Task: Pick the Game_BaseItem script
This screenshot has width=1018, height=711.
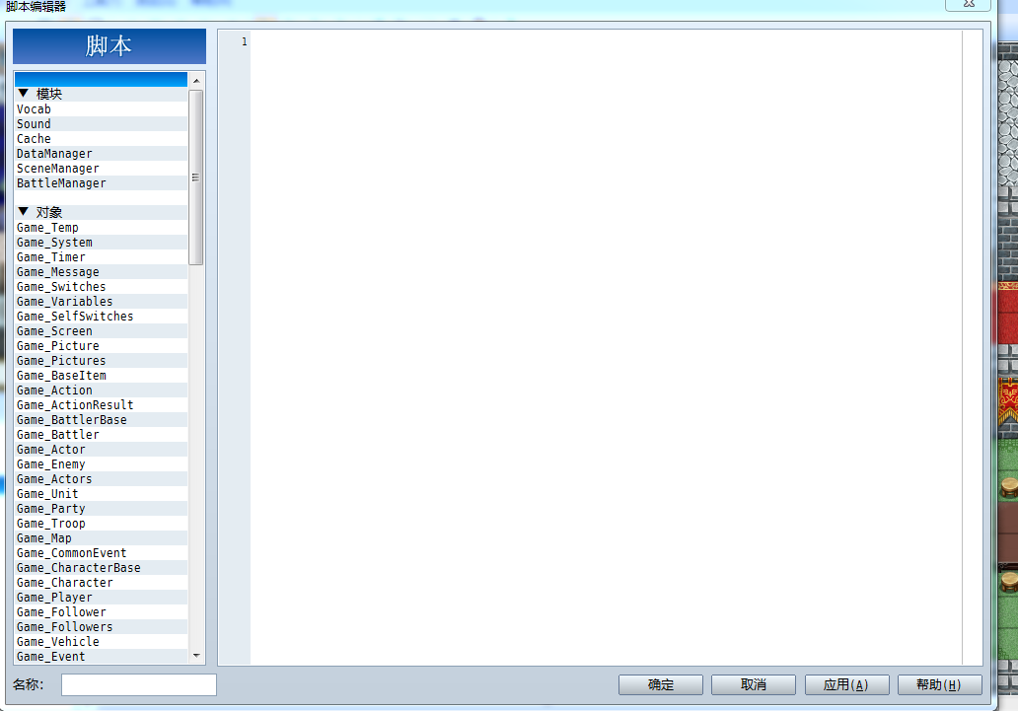Action: pos(101,376)
